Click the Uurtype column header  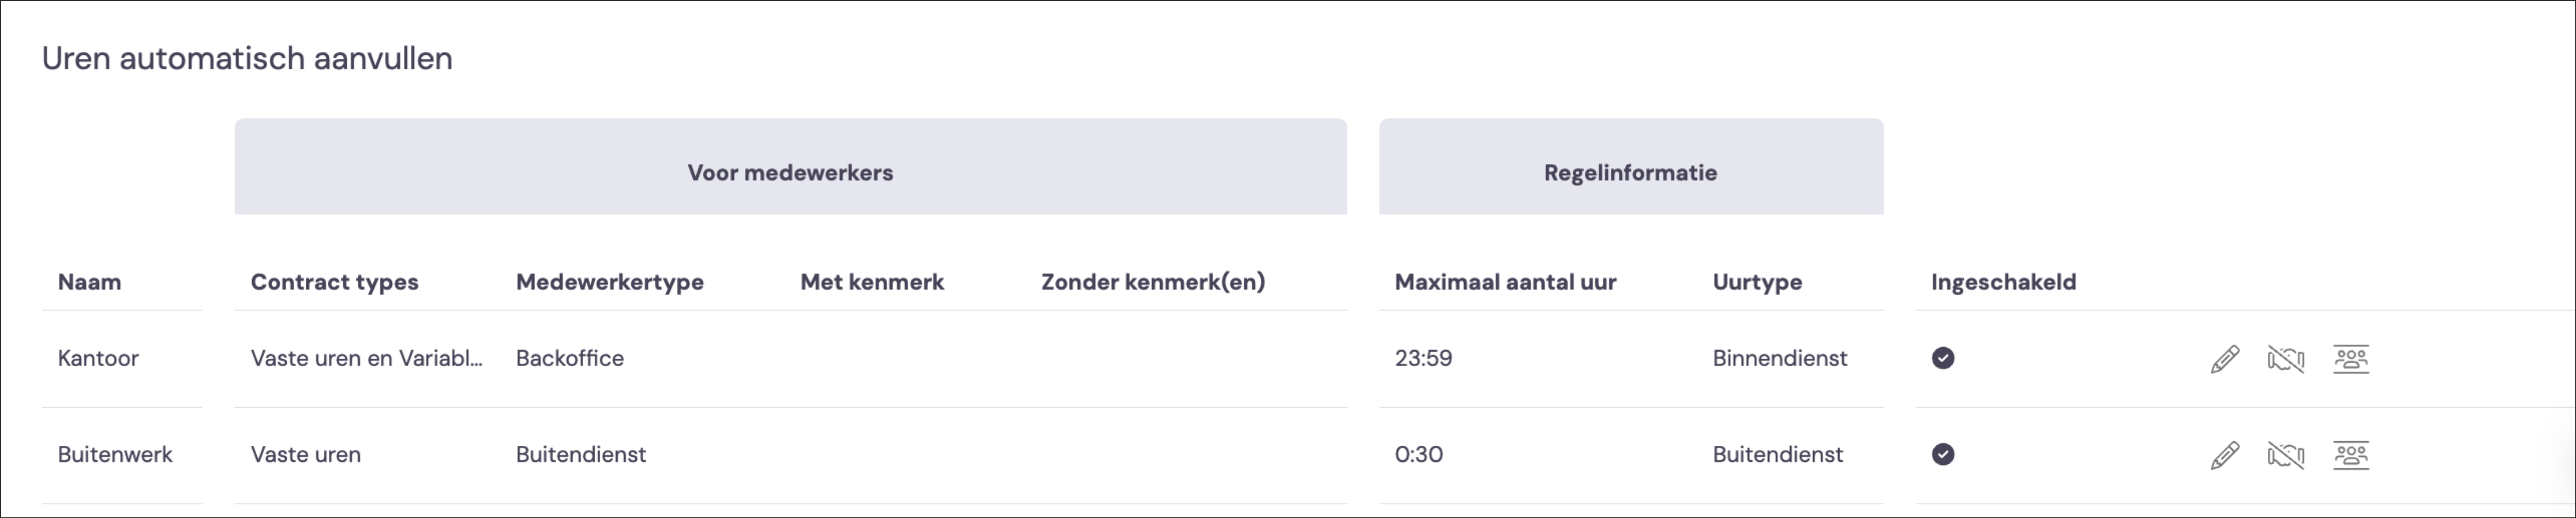[1757, 282]
